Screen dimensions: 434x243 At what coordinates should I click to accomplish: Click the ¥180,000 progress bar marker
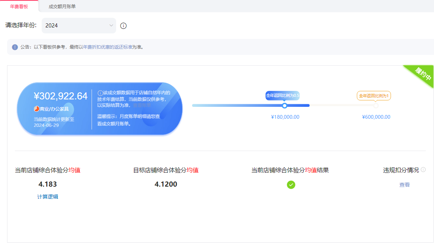pyautogui.click(x=285, y=106)
